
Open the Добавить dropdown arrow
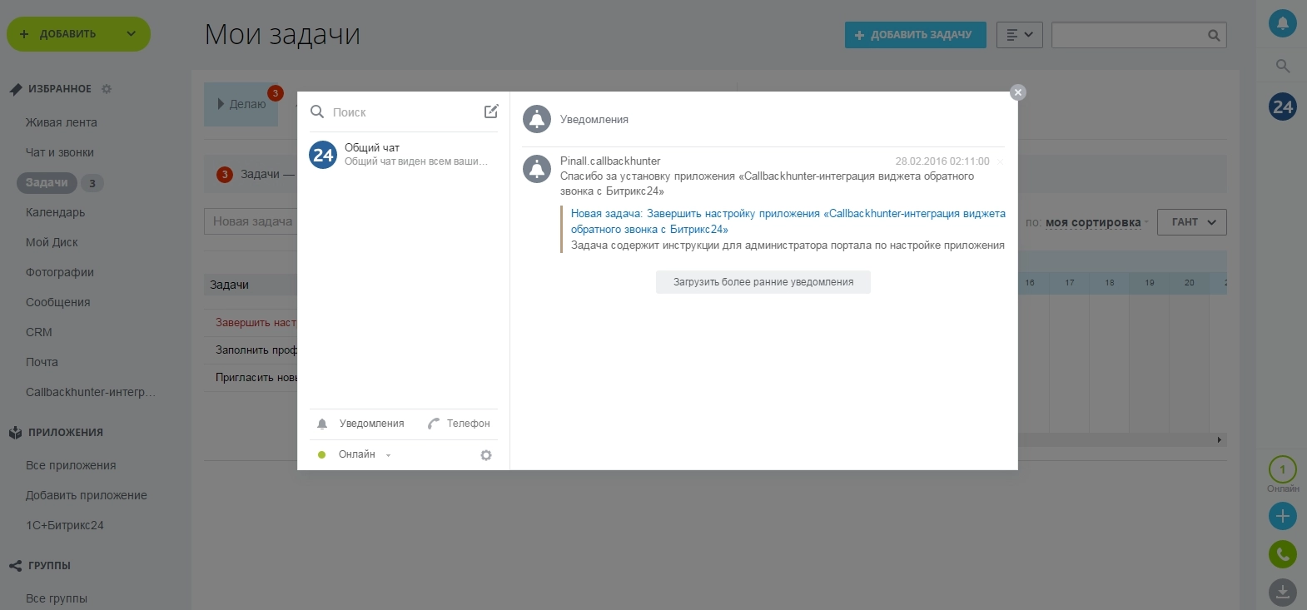pyautogui.click(x=131, y=34)
